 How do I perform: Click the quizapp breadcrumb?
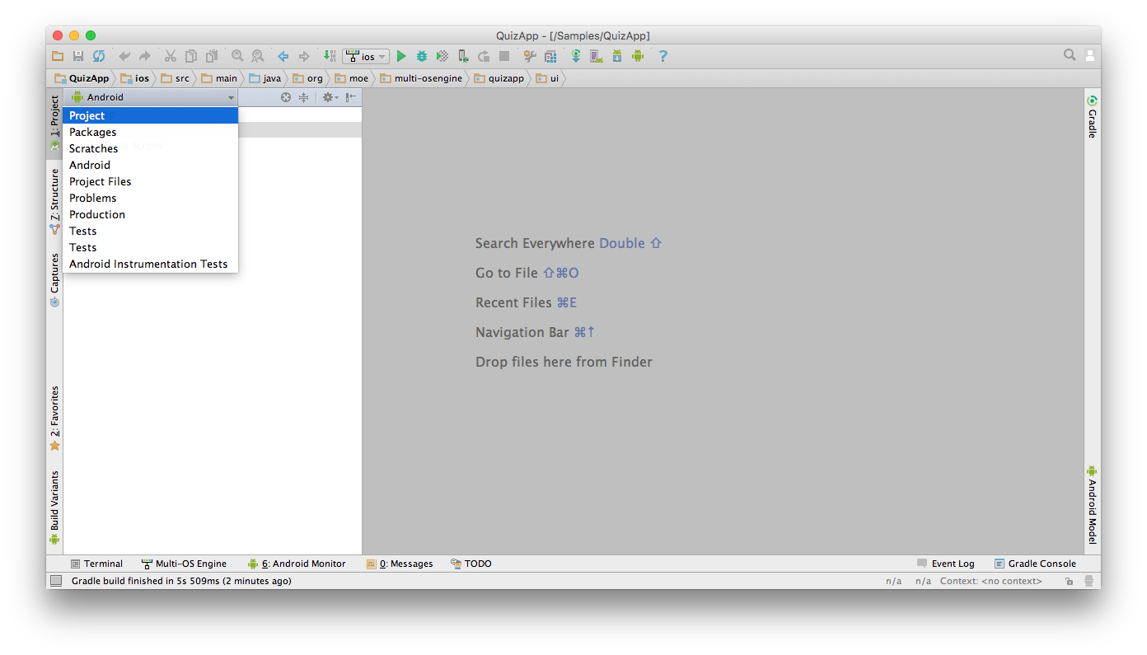499,78
